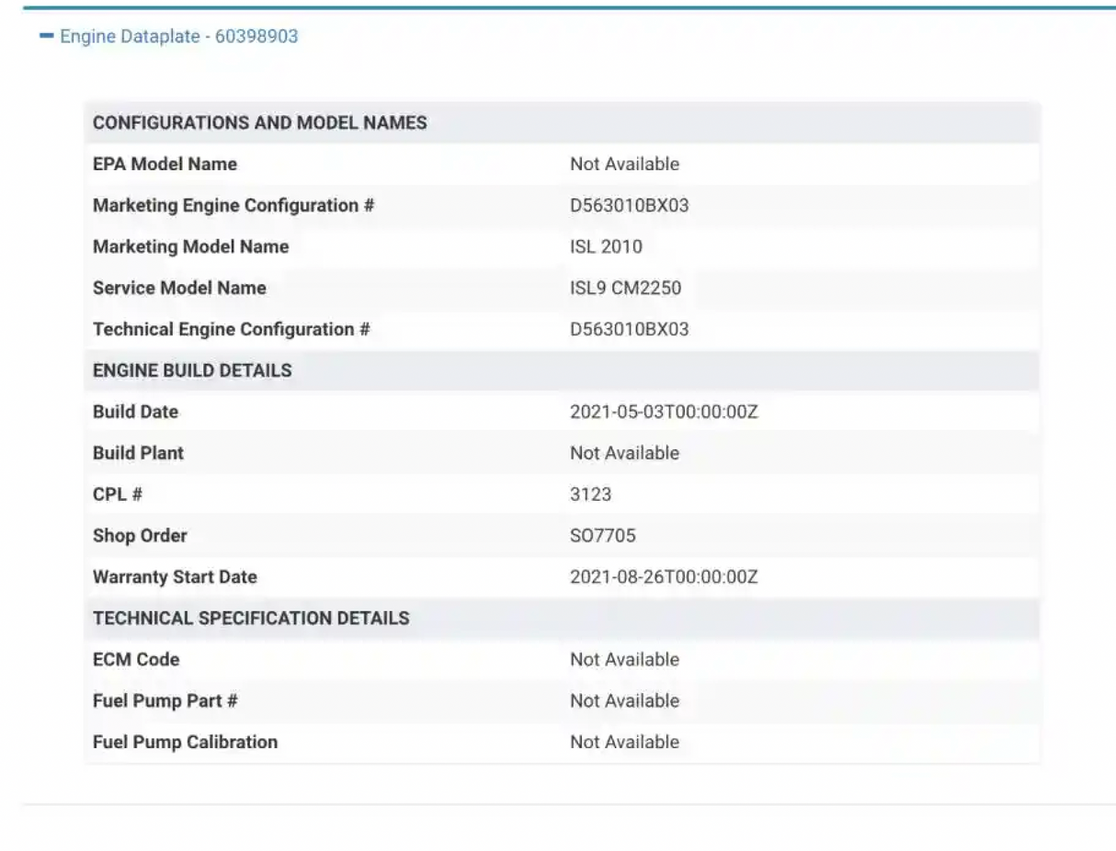Image resolution: width=1116 pixels, height=851 pixels.
Task: Select the Configurations and Model Names header
Action: 259,123
